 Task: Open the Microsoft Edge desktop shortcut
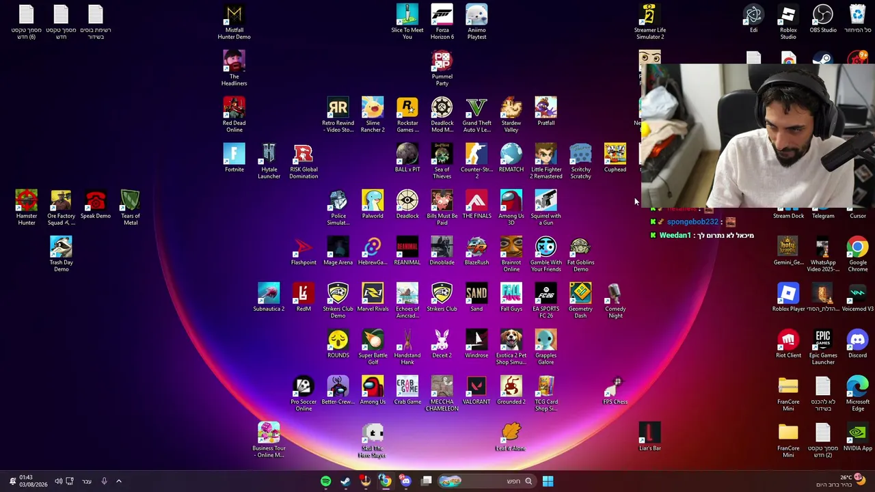click(857, 394)
